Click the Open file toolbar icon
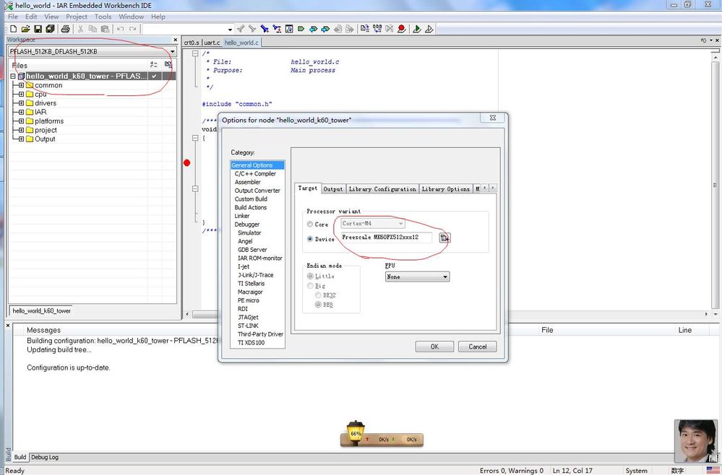This screenshot has height=475, width=722. coord(26,29)
